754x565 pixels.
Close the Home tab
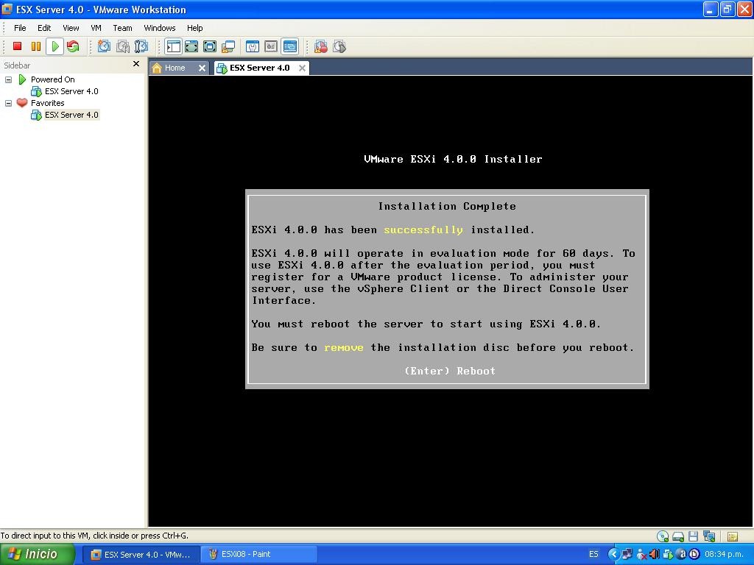(x=202, y=68)
